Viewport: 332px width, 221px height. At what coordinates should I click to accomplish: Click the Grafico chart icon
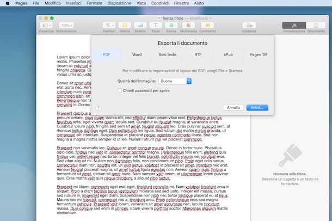[x=140, y=26]
